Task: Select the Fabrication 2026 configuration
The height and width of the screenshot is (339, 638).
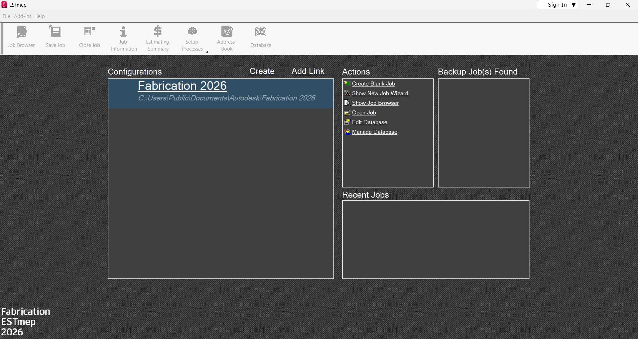Action: (x=182, y=86)
